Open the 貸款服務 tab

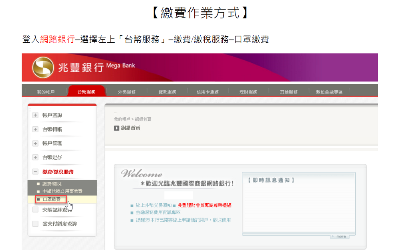pos(167,92)
